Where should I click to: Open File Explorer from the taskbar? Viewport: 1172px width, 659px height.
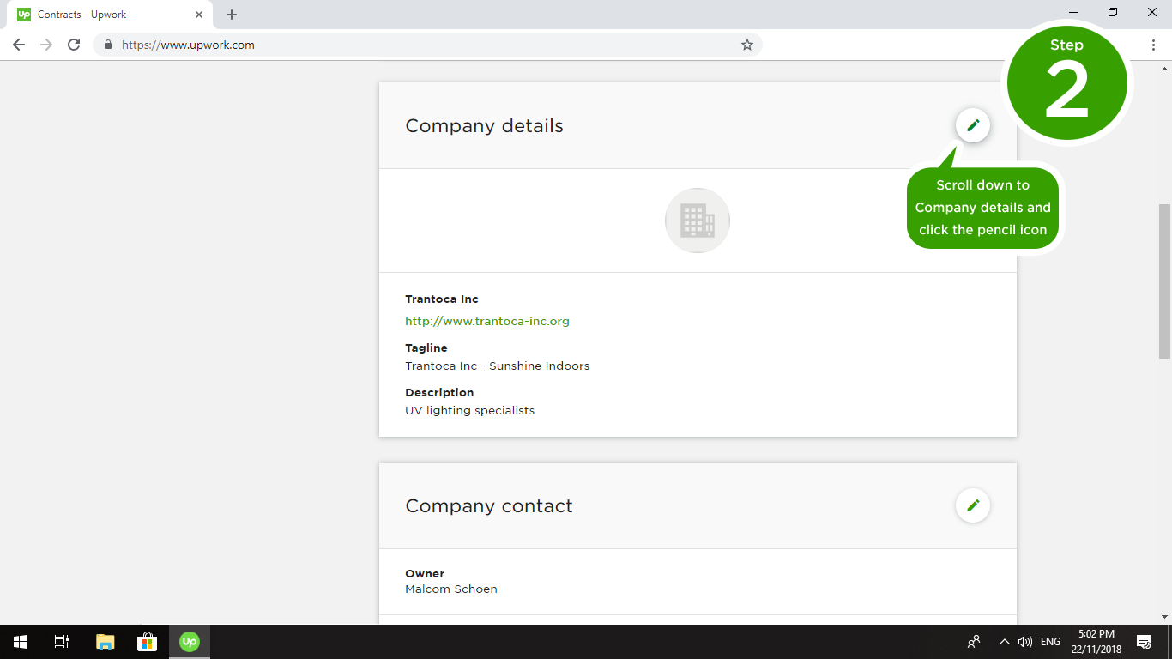(105, 641)
